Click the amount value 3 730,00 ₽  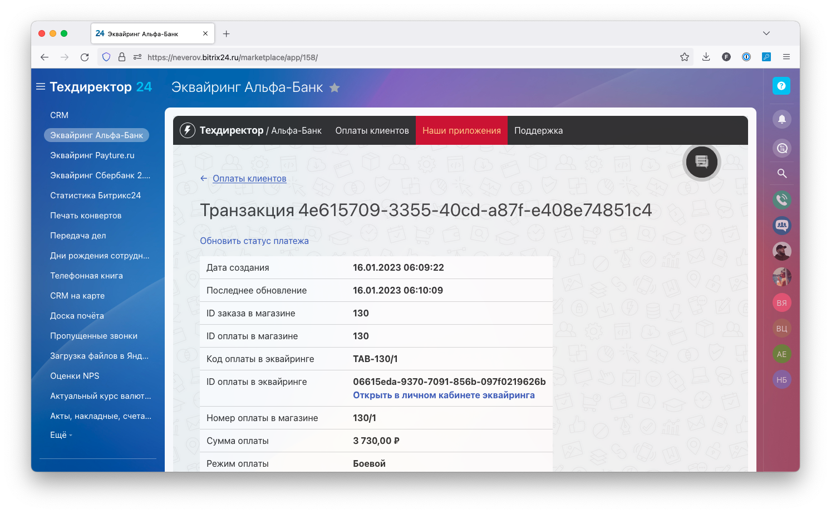(376, 441)
